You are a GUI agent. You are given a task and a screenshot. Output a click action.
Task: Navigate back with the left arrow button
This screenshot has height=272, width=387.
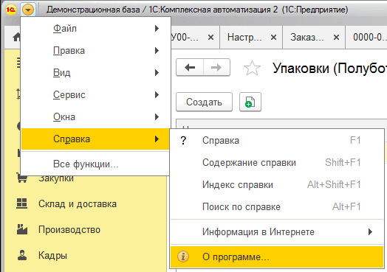[x=190, y=67]
